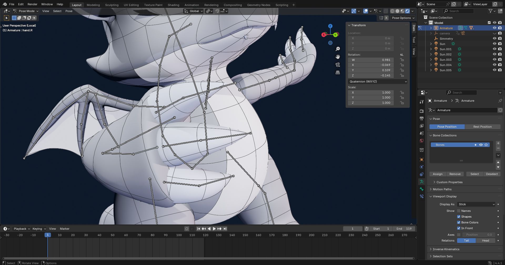Screen dimensions: 505x265
Task: Open the Object properties tab icon
Action: point(422,160)
